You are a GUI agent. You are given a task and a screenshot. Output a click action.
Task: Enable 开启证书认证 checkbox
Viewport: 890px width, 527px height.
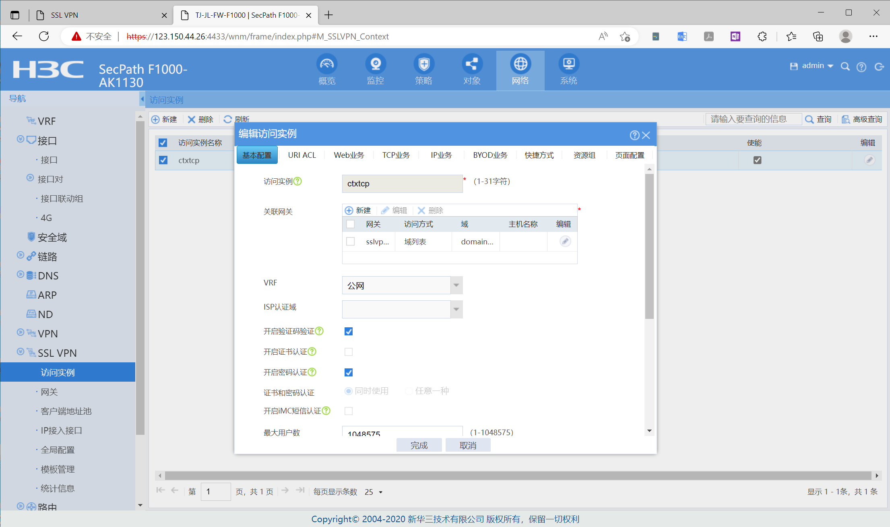pyautogui.click(x=349, y=352)
